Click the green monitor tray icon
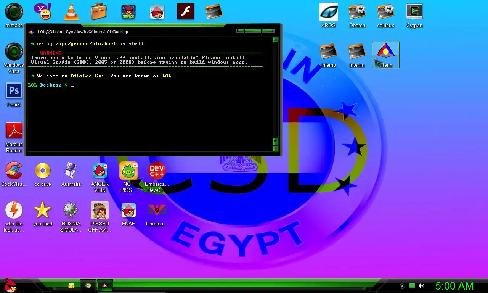 (x=412, y=286)
